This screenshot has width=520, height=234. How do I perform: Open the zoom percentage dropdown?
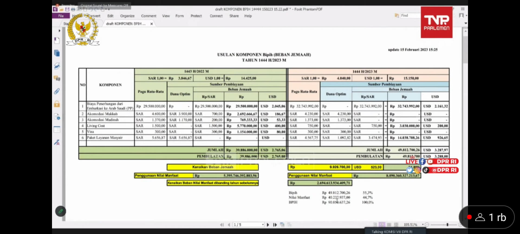(422, 225)
